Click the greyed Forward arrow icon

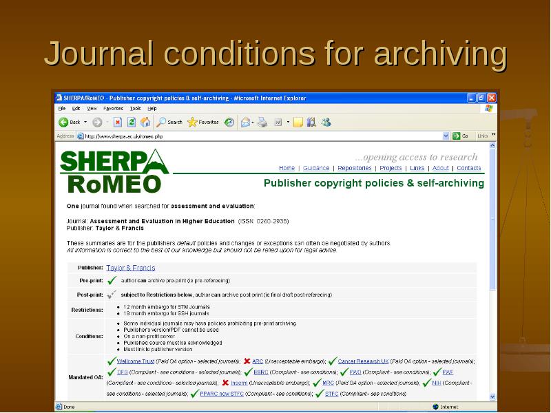pos(97,123)
